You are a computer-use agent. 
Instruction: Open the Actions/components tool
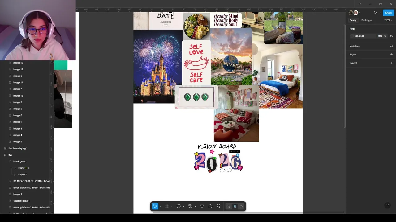218,206
